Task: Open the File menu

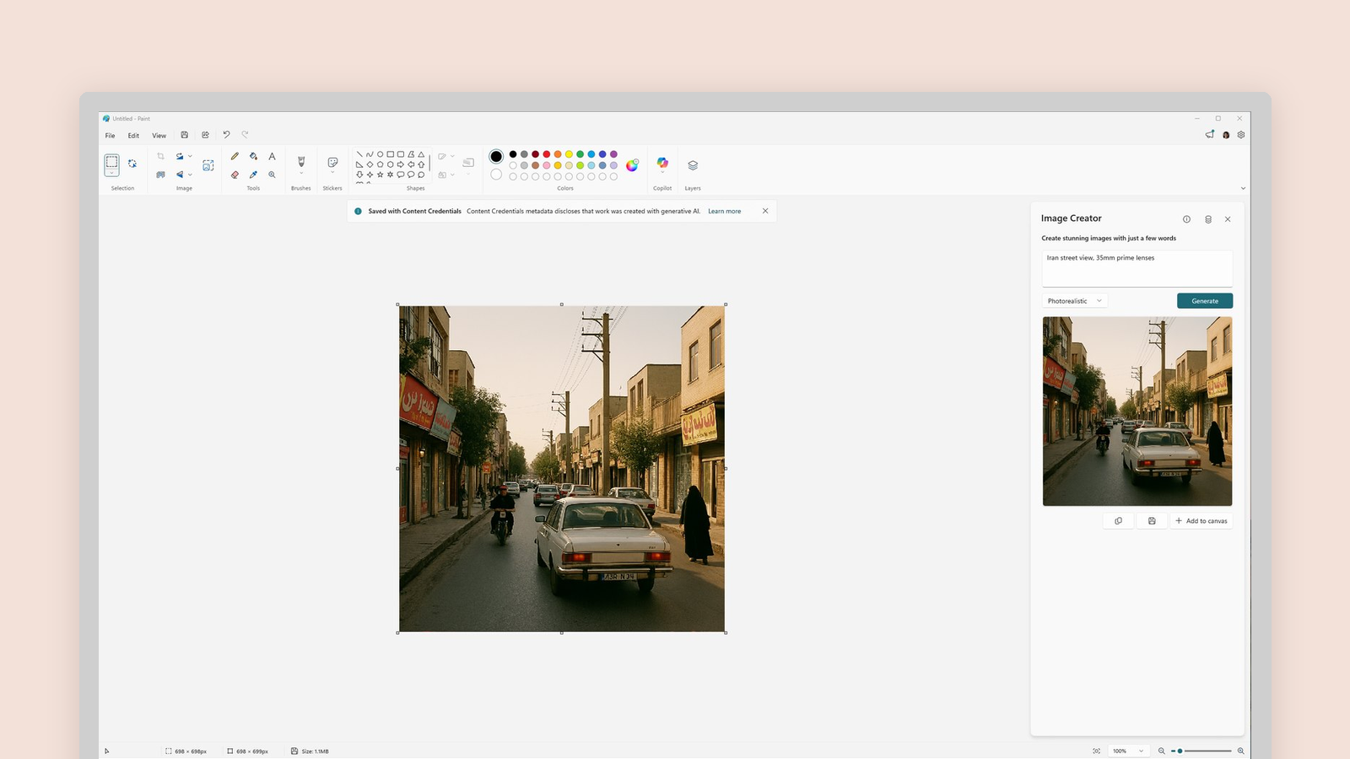Action: tap(110, 135)
